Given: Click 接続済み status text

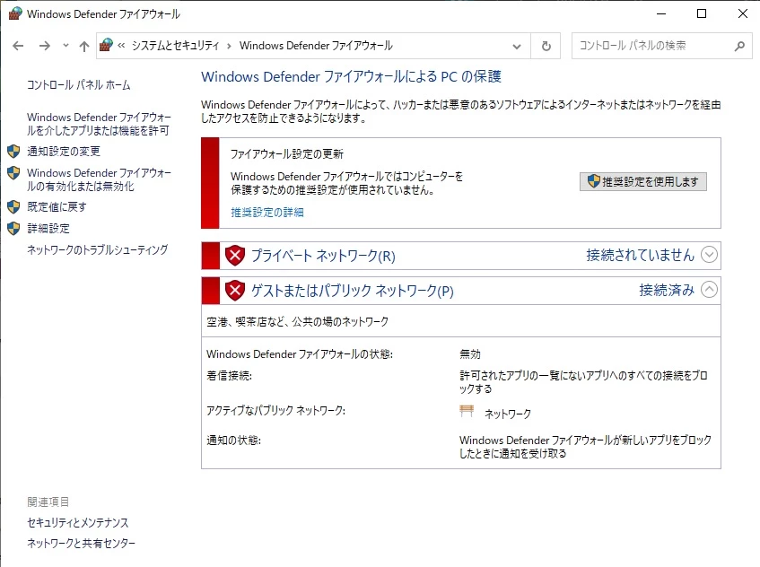Looking at the screenshot, I should [667, 290].
